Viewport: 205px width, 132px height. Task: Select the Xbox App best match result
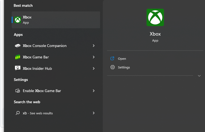click(56, 20)
